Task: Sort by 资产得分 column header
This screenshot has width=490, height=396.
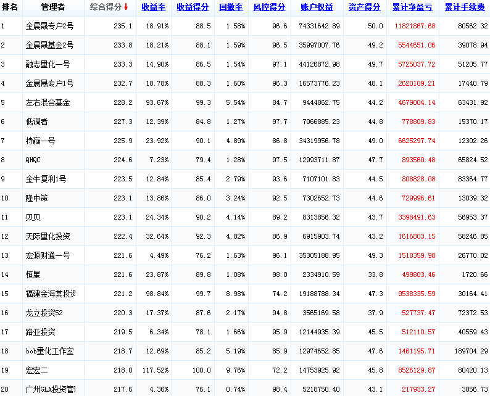Action: tap(364, 7)
